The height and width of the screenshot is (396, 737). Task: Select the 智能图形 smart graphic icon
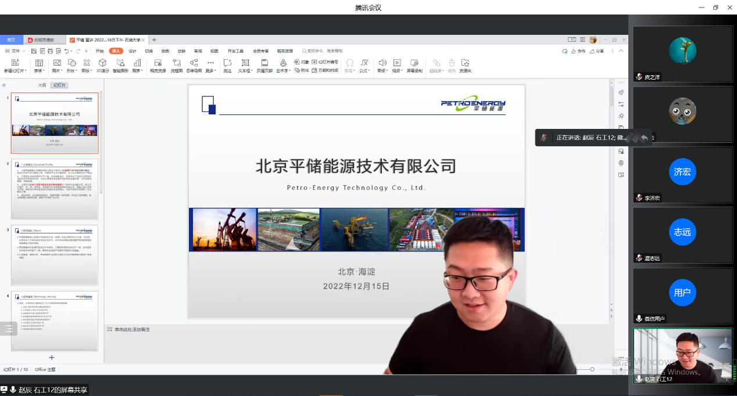click(120, 63)
